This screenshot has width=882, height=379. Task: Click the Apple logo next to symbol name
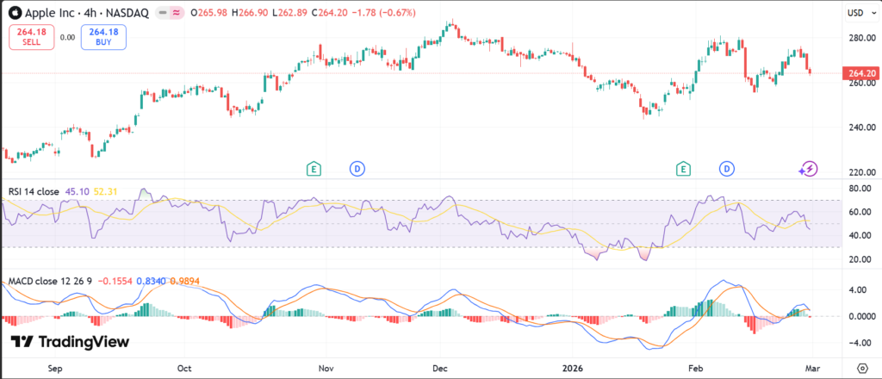tap(15, 13)
